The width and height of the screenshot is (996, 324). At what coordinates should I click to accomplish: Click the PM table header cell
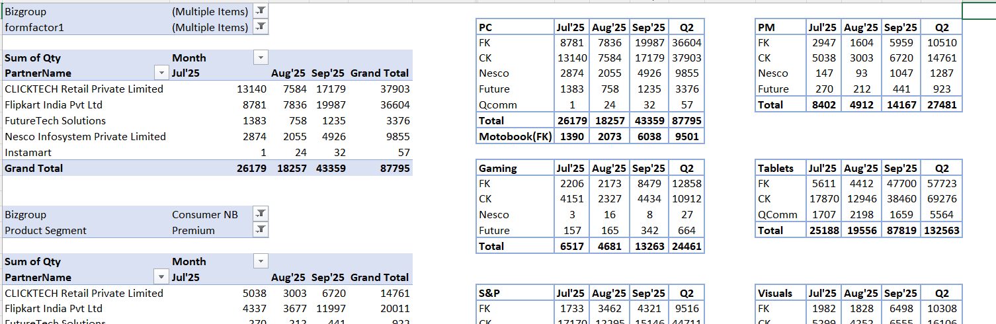click(x=780, y=27)
